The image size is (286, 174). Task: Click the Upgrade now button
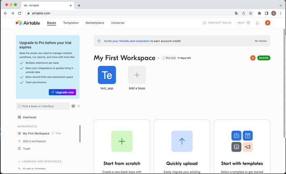coord(62,92)
